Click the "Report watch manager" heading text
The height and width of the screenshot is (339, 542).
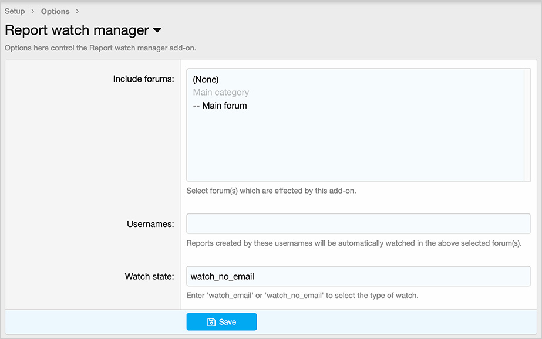(x=77, y=30)
